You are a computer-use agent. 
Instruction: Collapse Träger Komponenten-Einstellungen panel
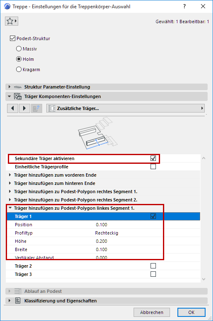(10, 96)
